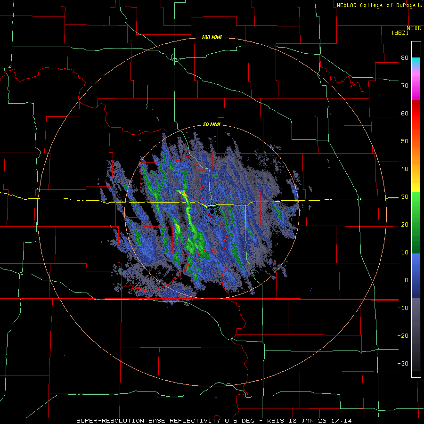Click the 10 dBZ scale value

pyautogui.click(x=405, y=253)
